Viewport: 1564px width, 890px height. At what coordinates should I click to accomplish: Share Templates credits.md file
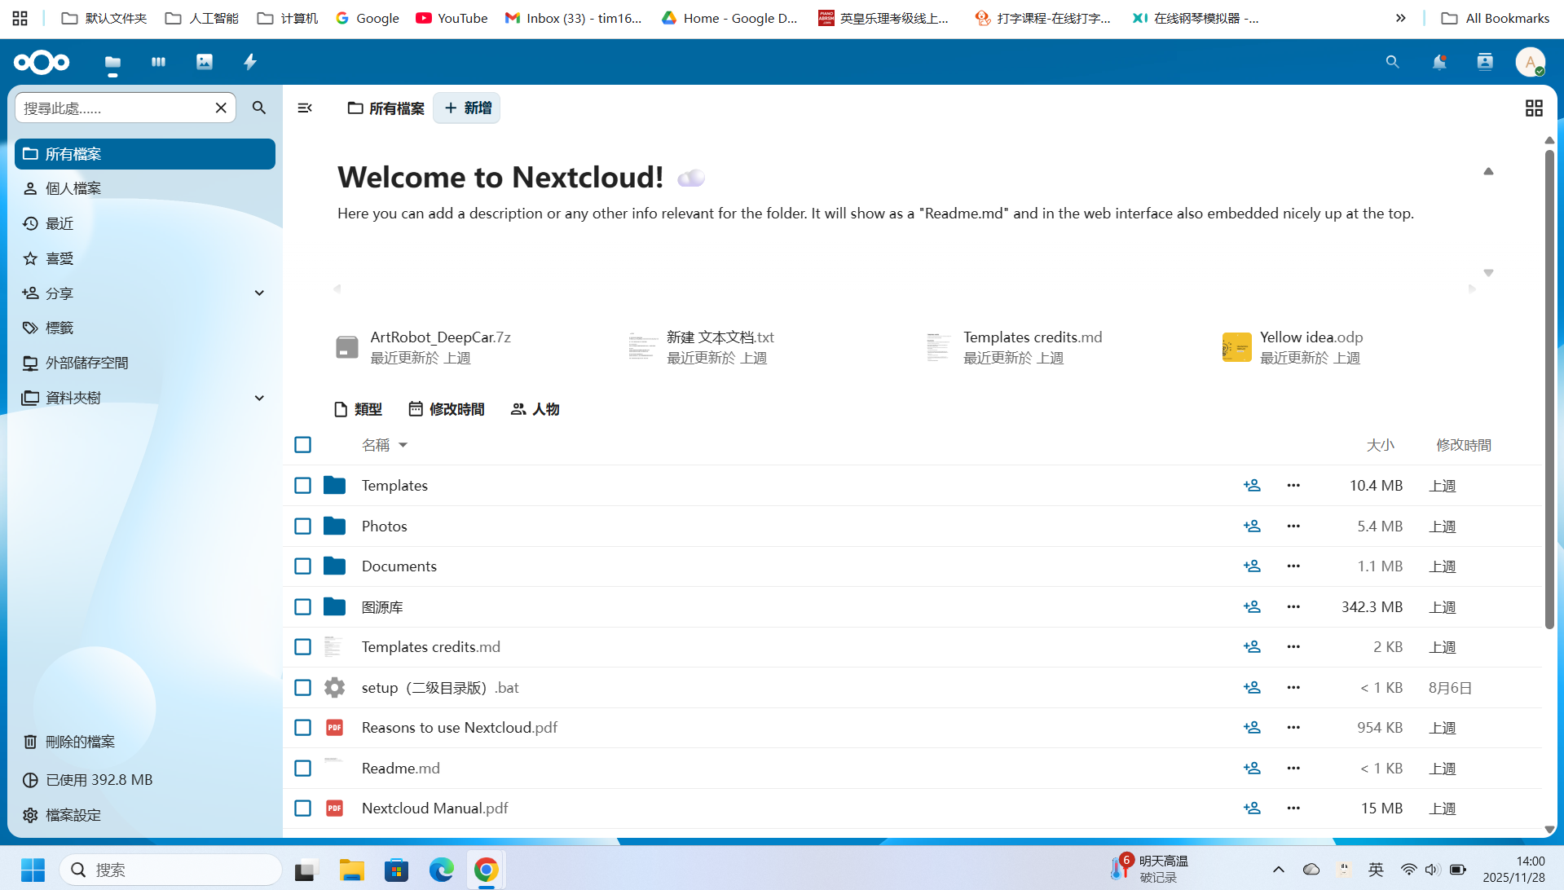[1252, 647]
